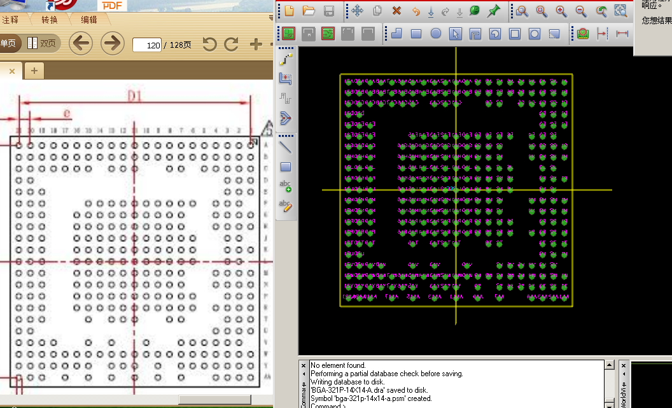Select the Add Line tool in the side toolbar
672x408 pixels.
(x=286, y=147)
